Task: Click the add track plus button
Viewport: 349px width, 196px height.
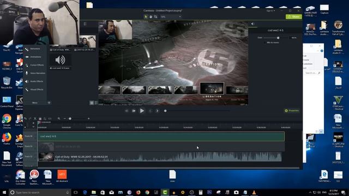Action: 33,123
